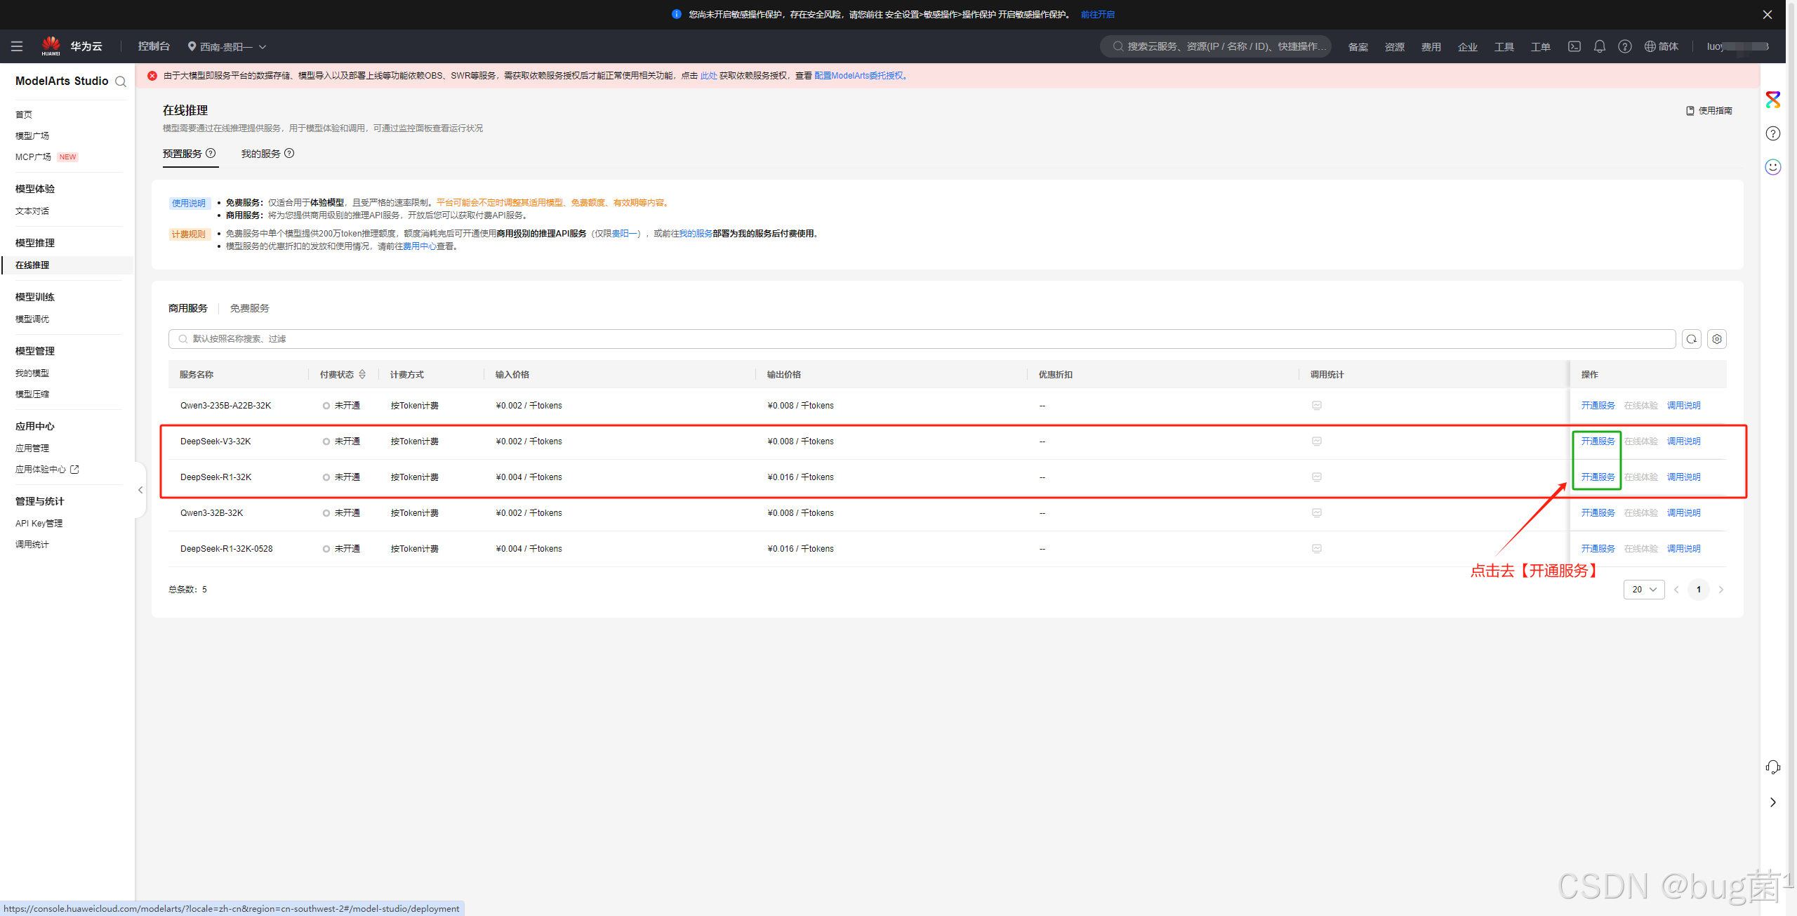Select the 免费服务 sub-tab
This screenshot has height=916, width=1797.
click(x=250, y=308)
